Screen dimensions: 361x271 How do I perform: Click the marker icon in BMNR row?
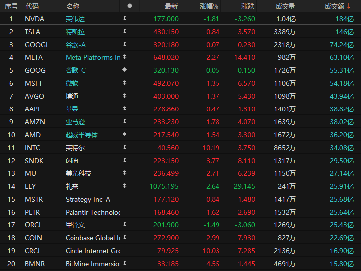click(x=124, y=263)
